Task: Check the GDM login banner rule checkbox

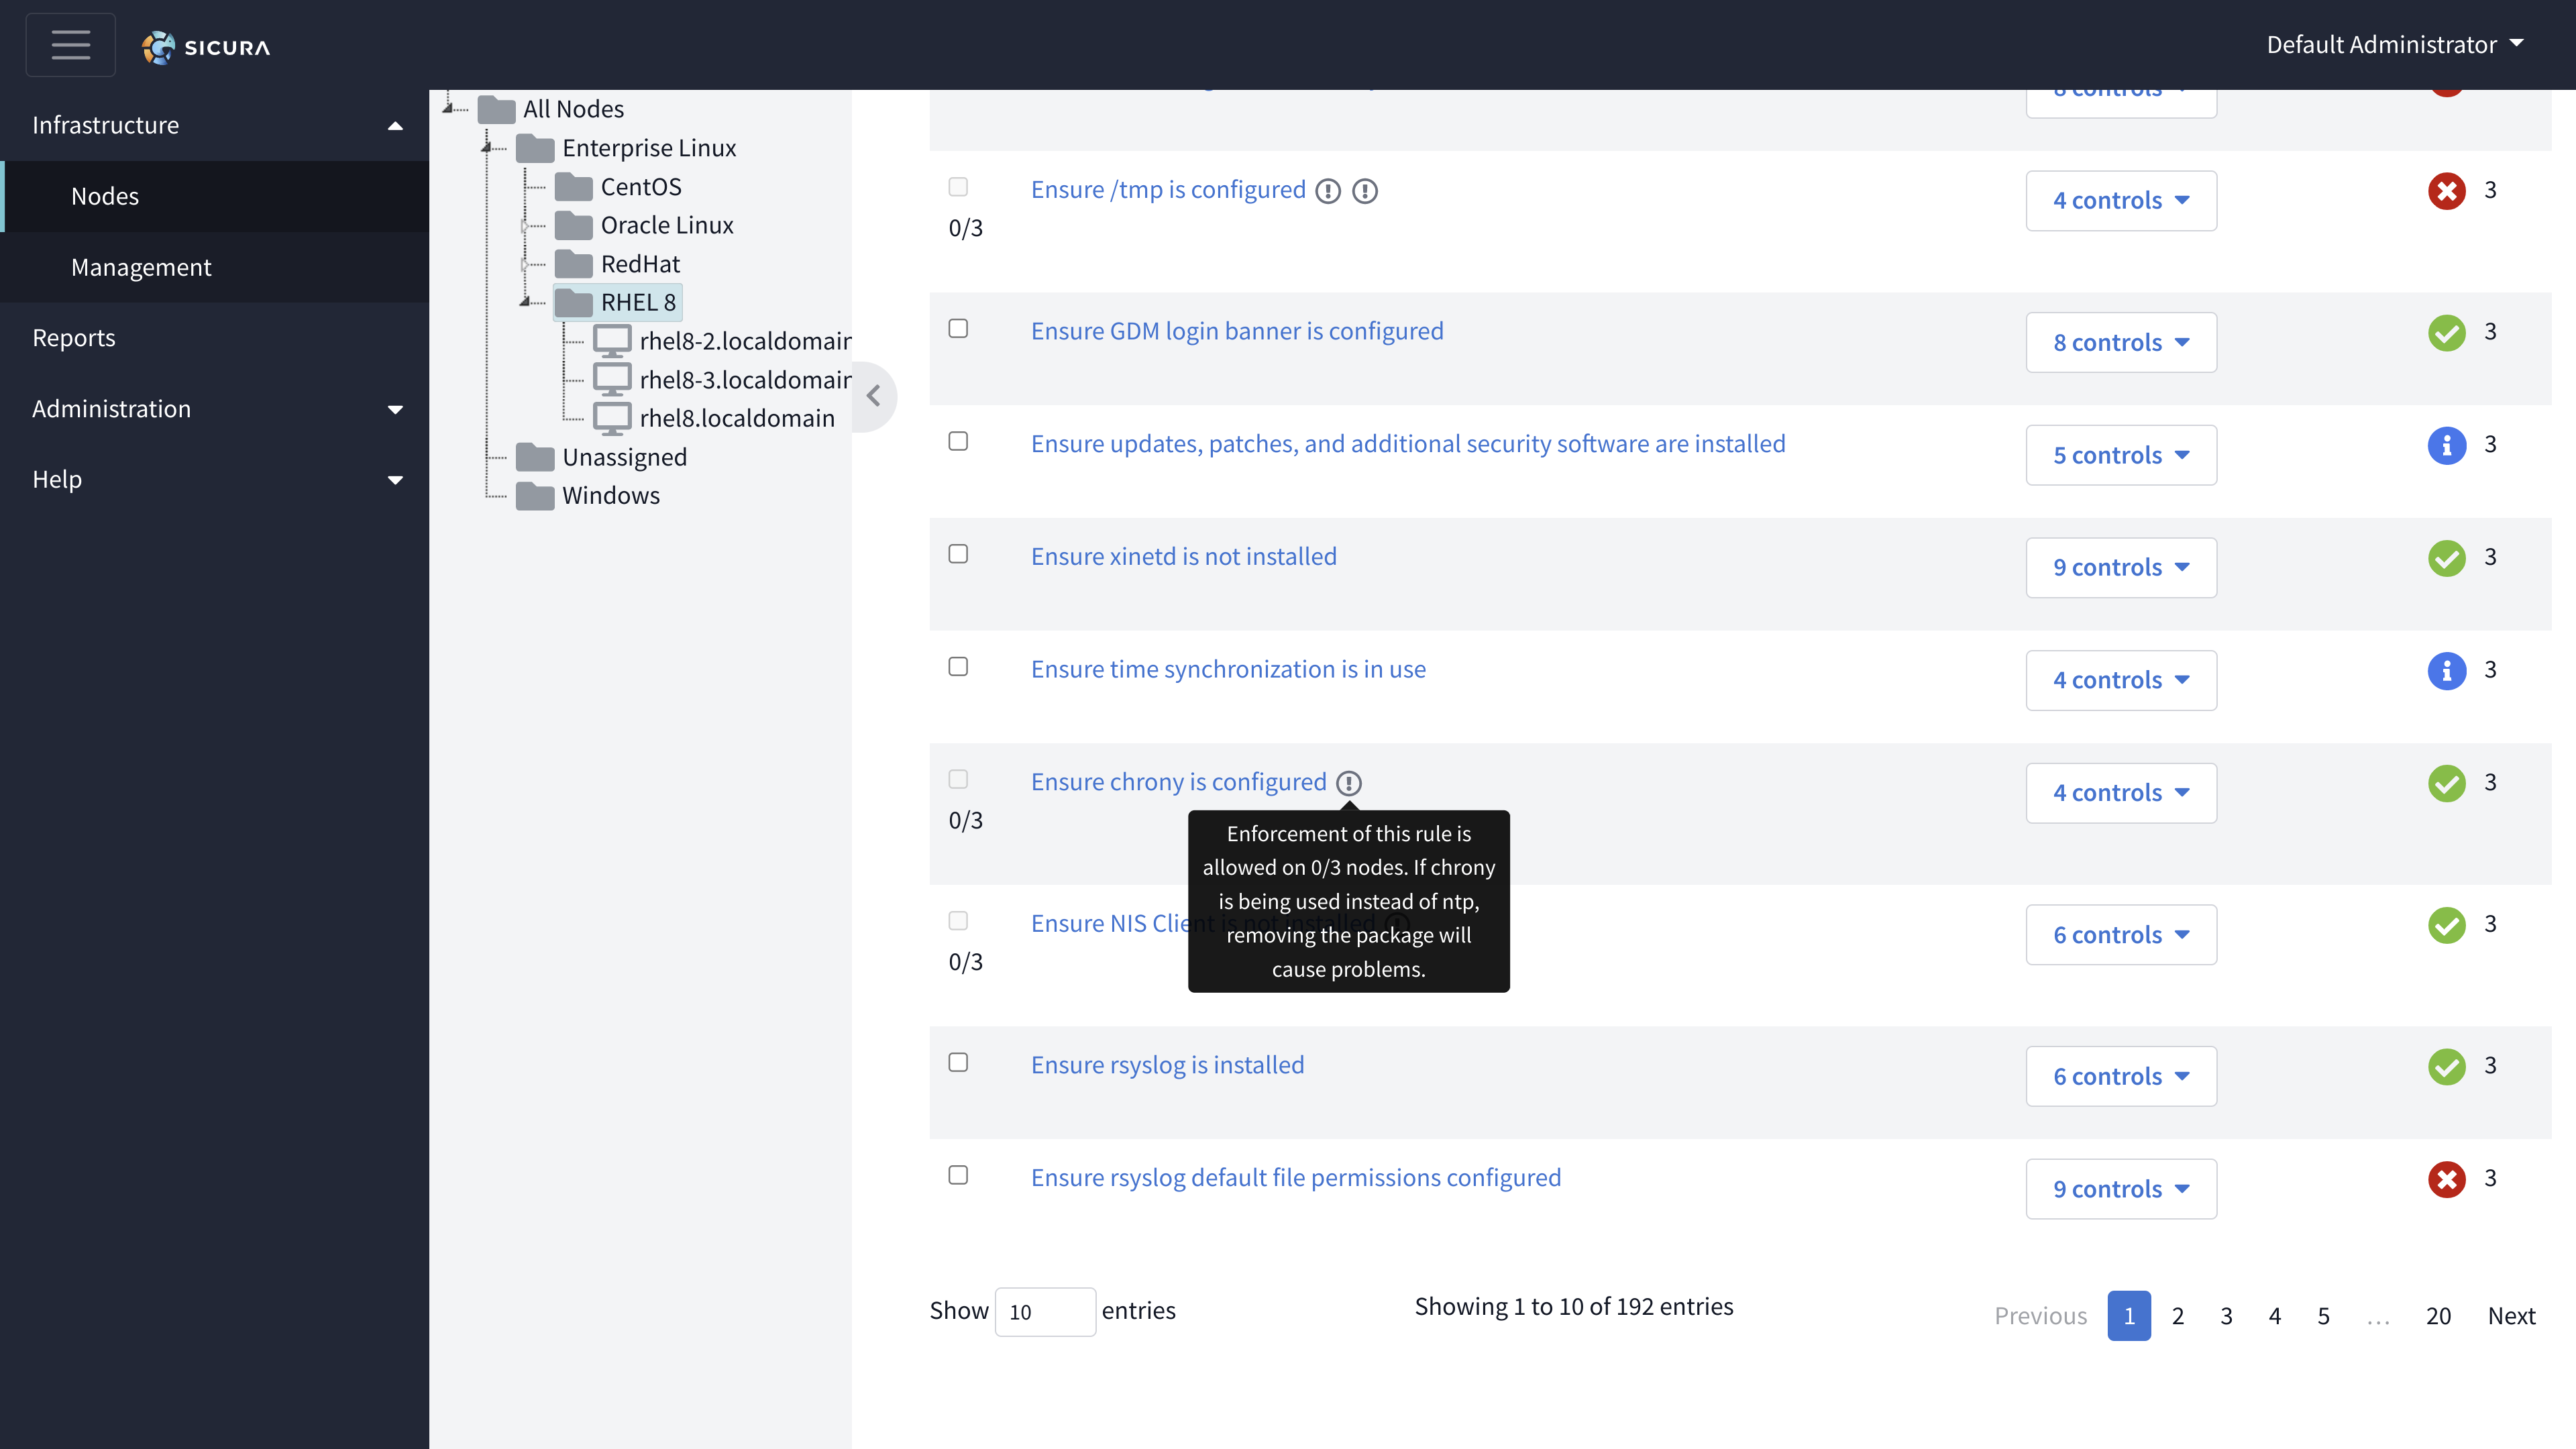Action: [958, 329]
